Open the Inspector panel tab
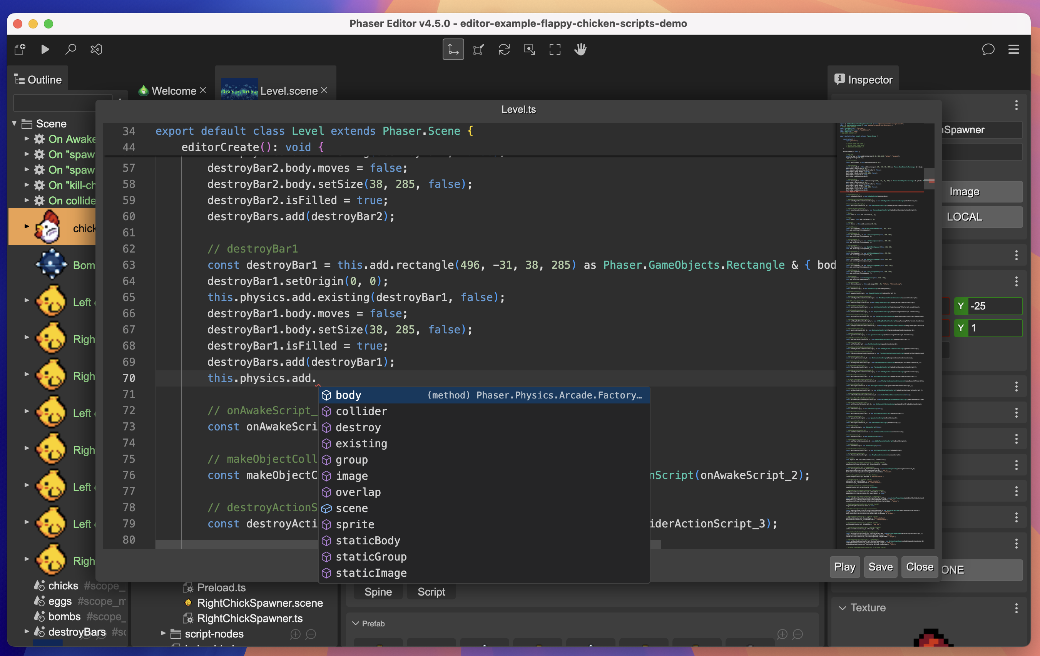Viewport: 1040px width, 656px height. point(863,79)
